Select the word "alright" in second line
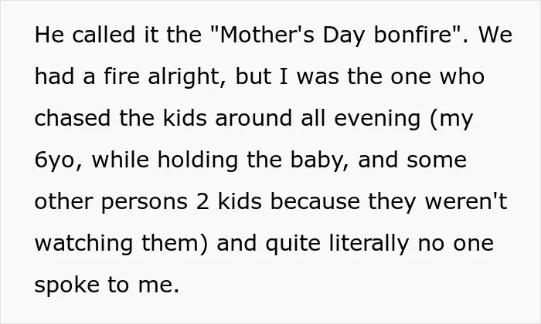 (184, 77)
